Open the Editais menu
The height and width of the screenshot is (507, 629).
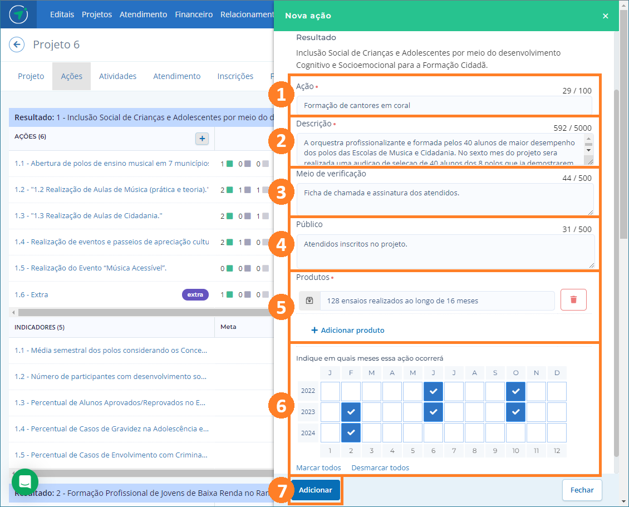tap(62, 14)
